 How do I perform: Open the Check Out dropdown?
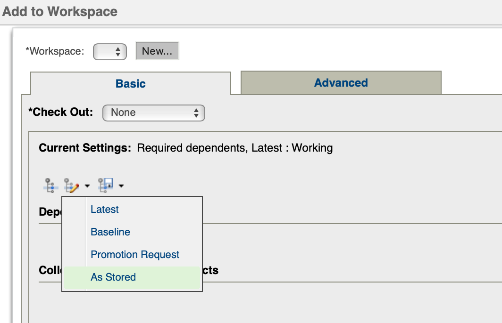tap(153, 113)
